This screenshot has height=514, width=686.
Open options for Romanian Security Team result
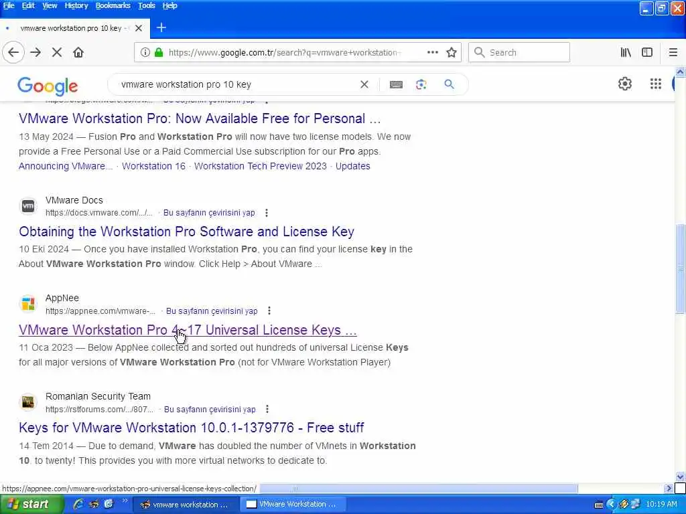pyautogui.click(x=267, y=409)
